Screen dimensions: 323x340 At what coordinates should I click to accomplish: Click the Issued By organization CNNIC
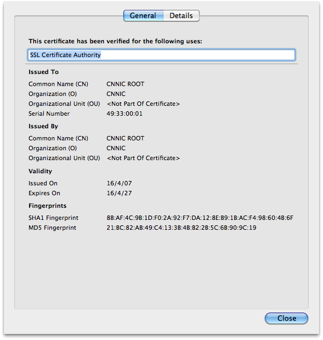point(116,148)
